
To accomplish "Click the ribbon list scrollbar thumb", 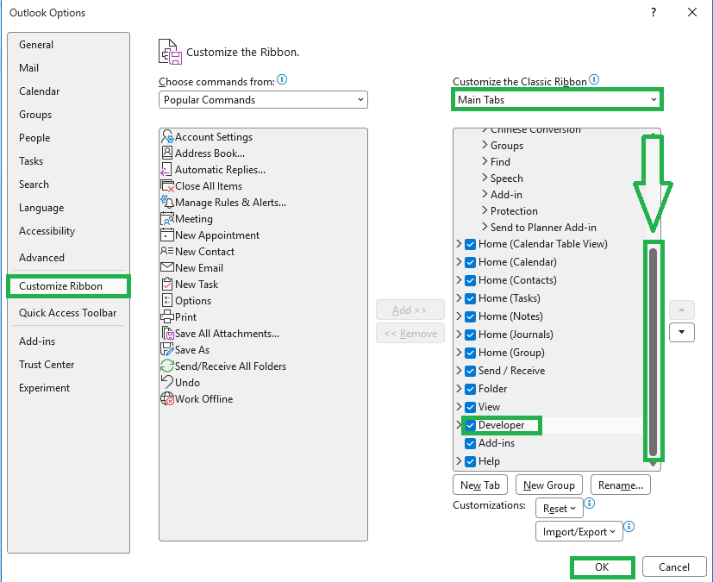I will (x=653, y=352).
